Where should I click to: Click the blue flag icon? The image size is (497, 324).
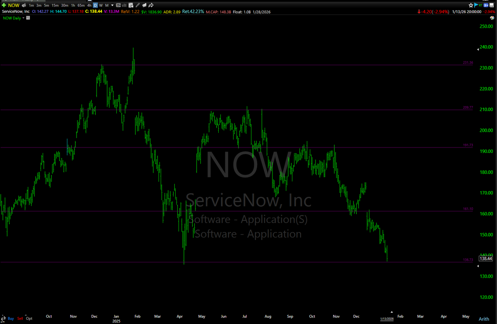(476, 5)
